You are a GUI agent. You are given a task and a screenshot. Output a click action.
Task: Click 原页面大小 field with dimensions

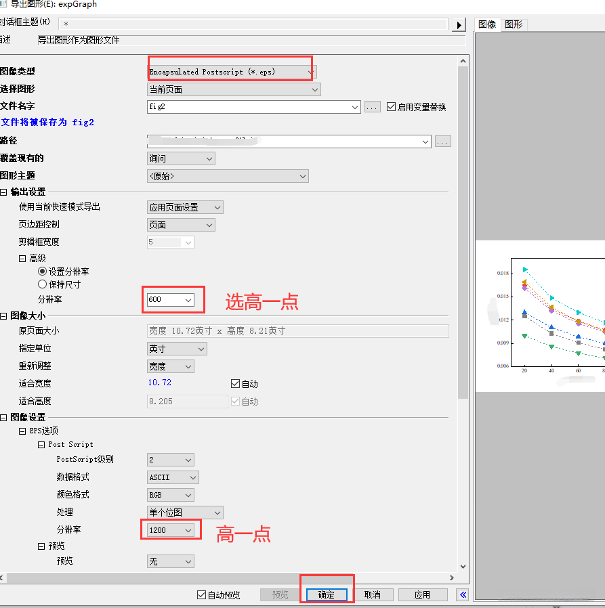(x=297, y=331)
